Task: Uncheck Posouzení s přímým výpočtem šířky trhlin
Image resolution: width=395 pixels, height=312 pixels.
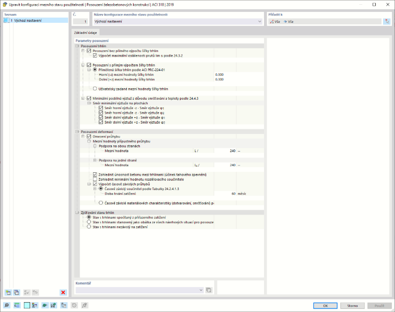Action: tap(89, 65)
